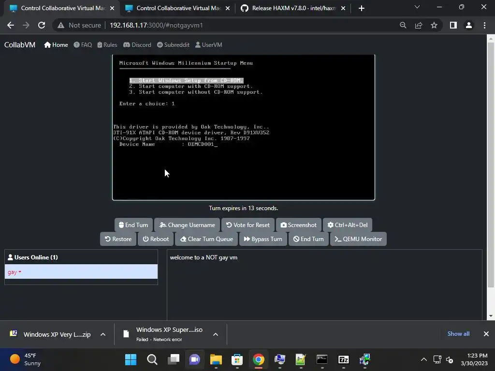Click the End Turn button beside Change Username
This screenshot has height=371, width=495.
click(x=133, y=225)
